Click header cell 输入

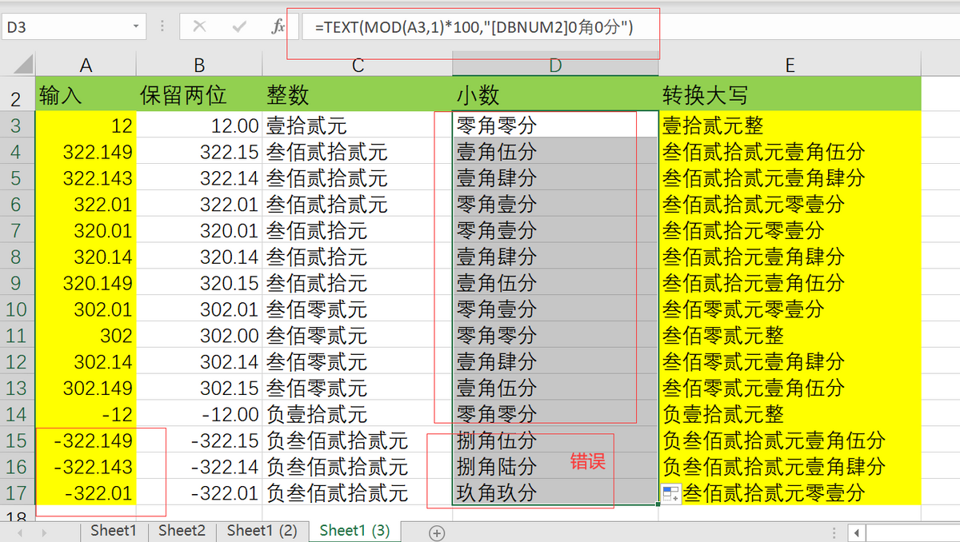(x=86, y=95)
